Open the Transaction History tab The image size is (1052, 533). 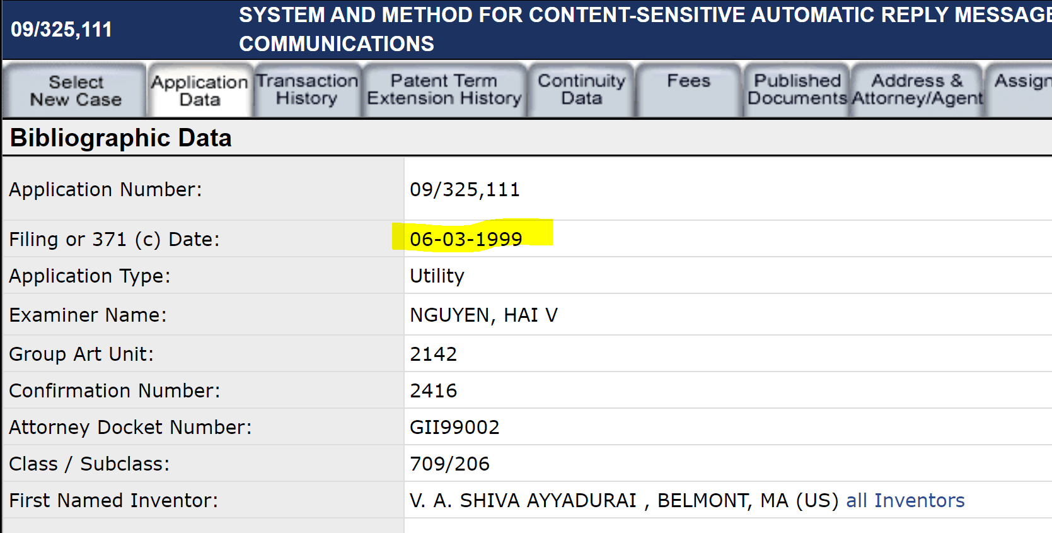tap(307, 90)
